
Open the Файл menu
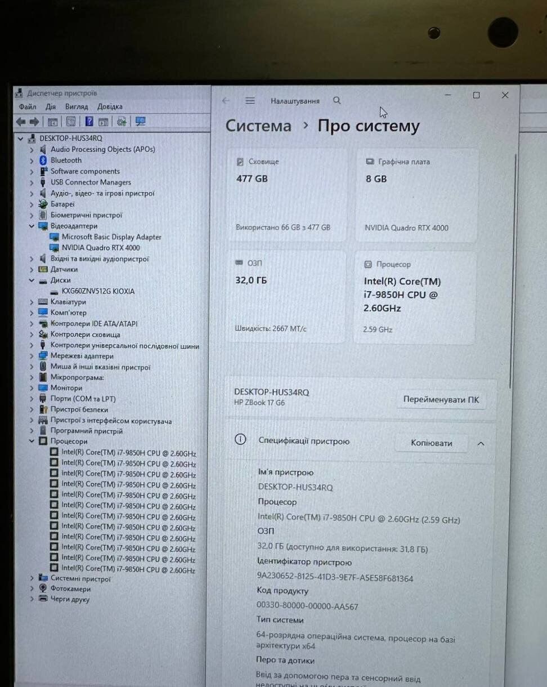click(27, 107)
